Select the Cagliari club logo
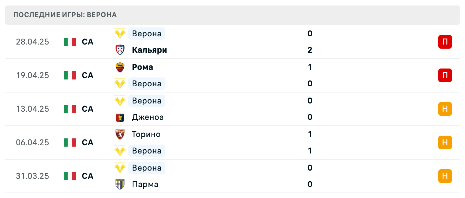465x198 pixels. point(120,50)
